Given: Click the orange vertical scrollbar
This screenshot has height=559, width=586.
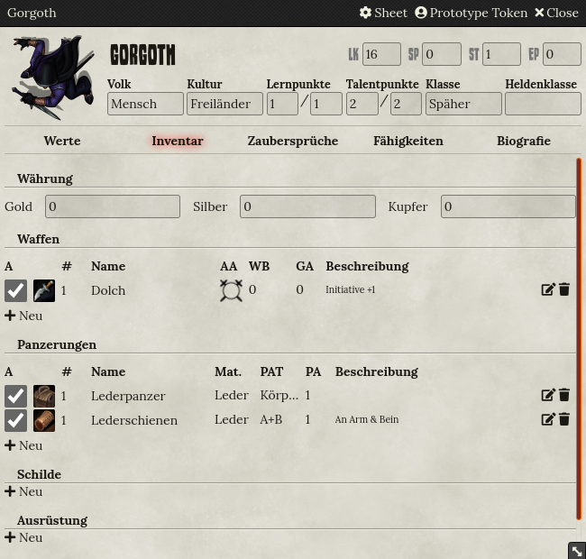Looking at the screenshot, I should (579, 339).
